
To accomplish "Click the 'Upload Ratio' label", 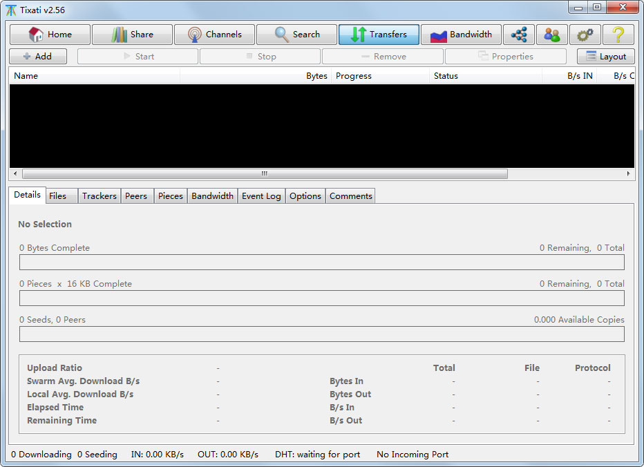I will (55, 368).
